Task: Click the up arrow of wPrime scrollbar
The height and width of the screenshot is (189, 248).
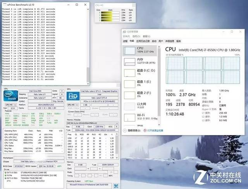Action: point(88,9)
